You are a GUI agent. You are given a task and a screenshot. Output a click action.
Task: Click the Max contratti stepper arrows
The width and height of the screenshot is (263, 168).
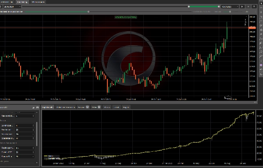(33, 116)
